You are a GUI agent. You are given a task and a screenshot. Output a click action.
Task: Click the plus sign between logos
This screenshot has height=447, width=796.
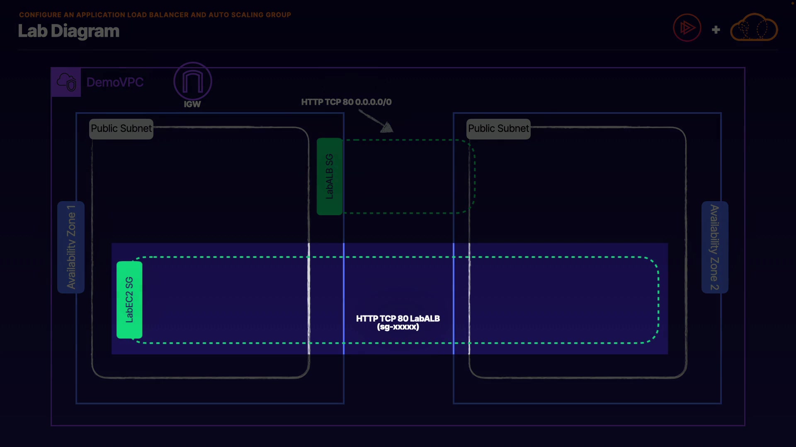pyautogui.click(x=716, y=30)
